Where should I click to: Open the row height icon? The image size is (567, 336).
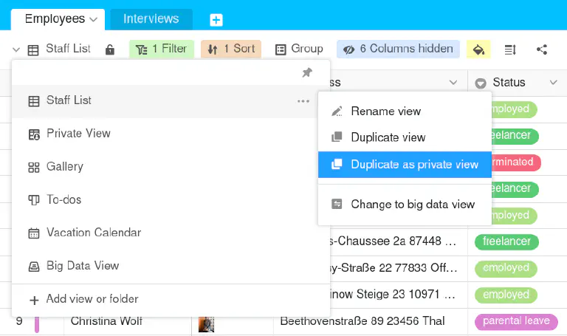pyautogui.click(x=510, y=49)
